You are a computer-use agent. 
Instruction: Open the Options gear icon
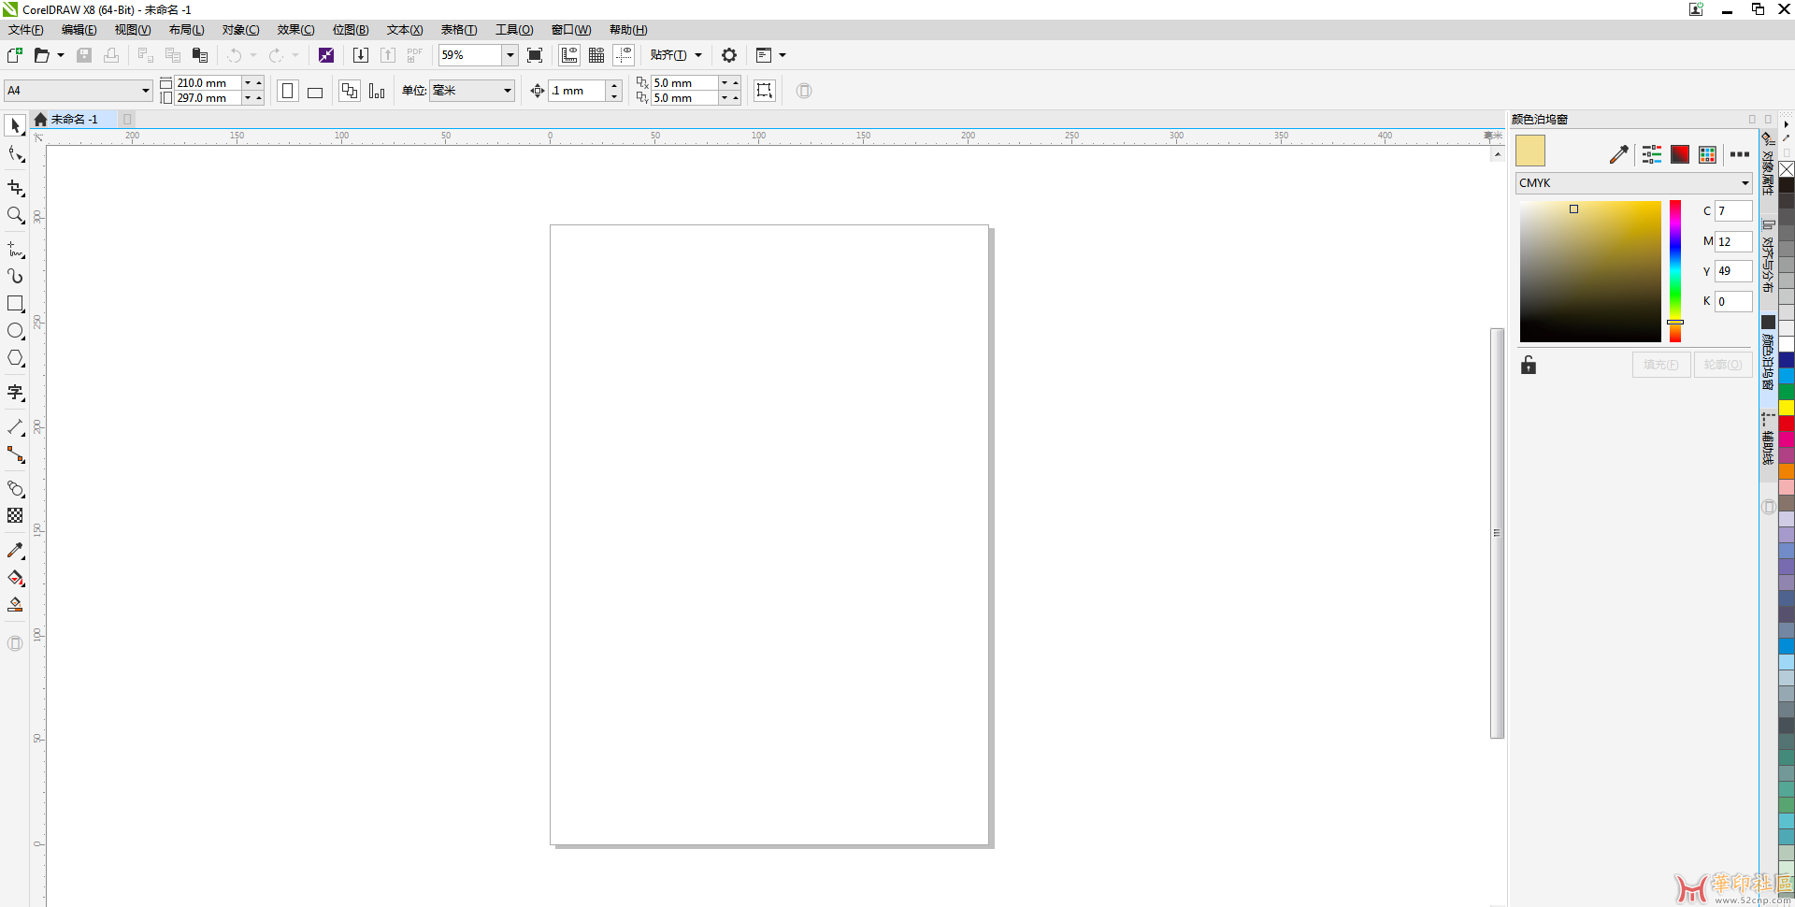[729, 55]
